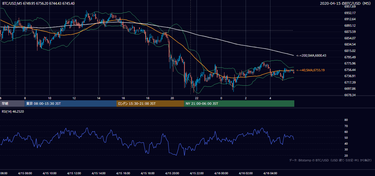This screenshot has width=375, height=176.
Task: Click the 40 SMA 6755.19 label
Action: pos(310,70)
